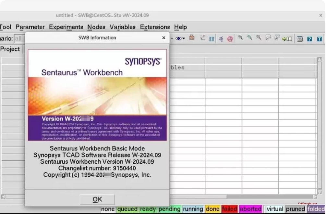326x214 pixels.
Task: Open the Variables menu
Action: pos(123,27)
